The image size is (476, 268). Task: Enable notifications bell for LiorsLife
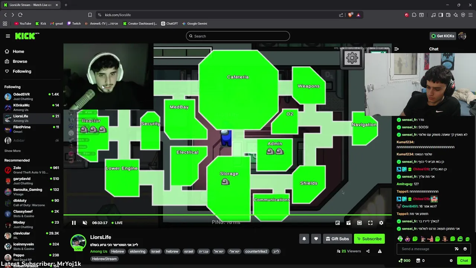[x=304, y=239]
